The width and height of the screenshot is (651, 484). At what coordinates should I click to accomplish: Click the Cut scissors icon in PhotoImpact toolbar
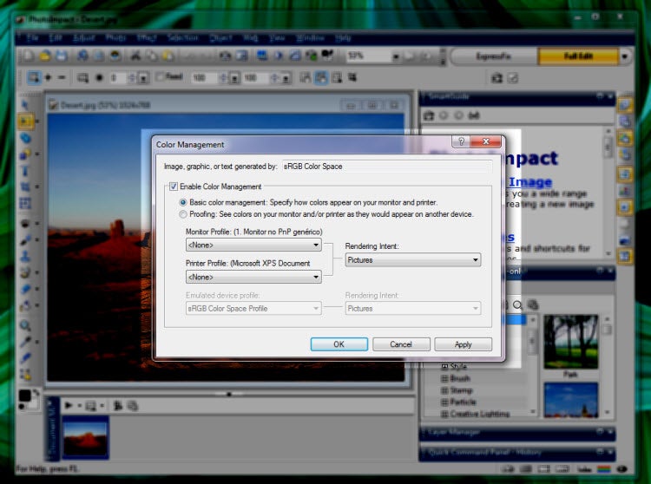point(135,56)
